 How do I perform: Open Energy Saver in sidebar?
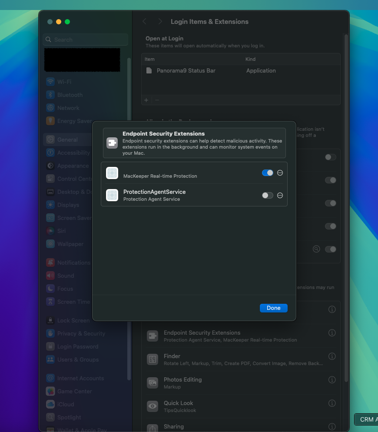point(69,121)
